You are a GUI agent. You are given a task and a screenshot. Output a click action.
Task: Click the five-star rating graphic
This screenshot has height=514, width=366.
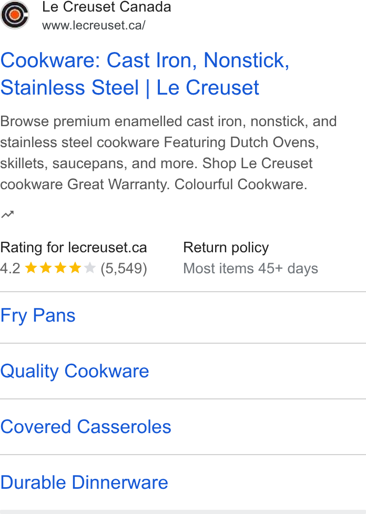[60, 268]
